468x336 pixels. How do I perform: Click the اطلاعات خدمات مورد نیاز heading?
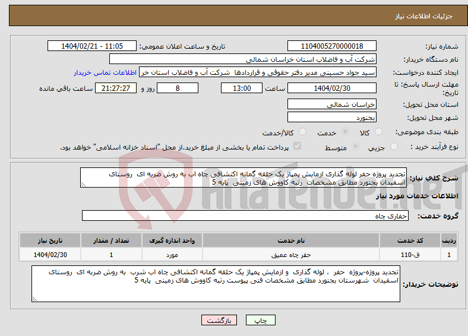pyautogui.click(x=417, y=196)
